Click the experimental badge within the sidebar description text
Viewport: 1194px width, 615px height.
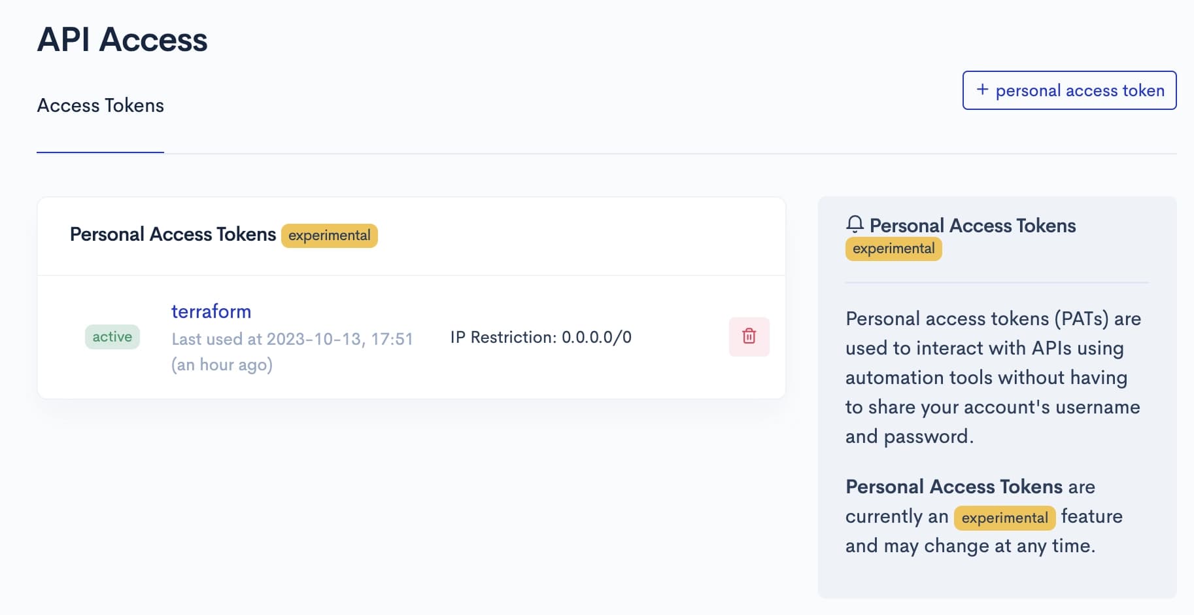point(1005,518)
